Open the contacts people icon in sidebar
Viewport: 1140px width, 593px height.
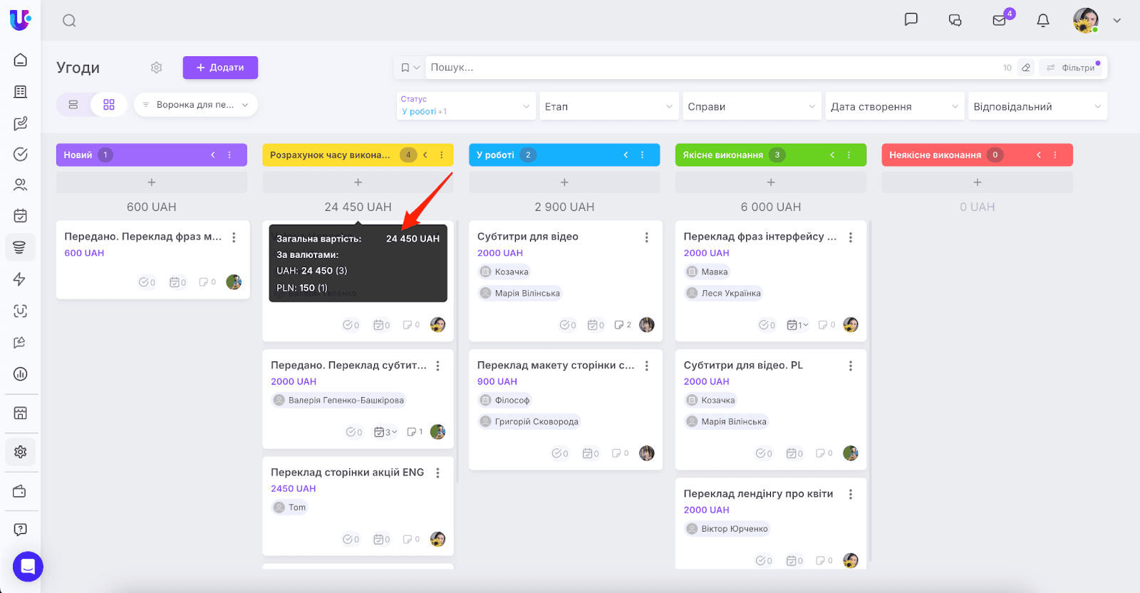click(x=21, y=185)
